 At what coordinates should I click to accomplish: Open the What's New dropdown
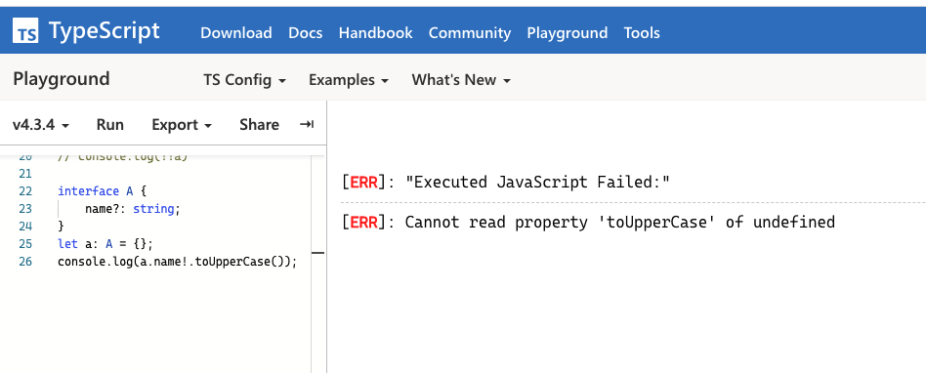point(461,80)
